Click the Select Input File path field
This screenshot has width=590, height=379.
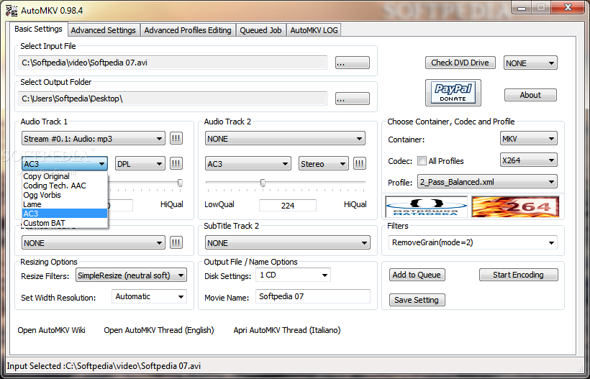coord(173,63)
